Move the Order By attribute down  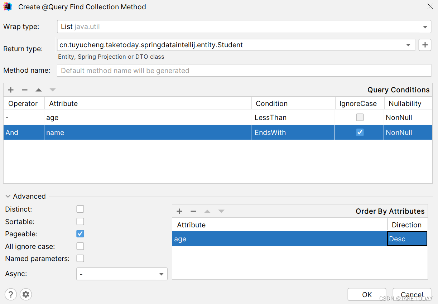point(221,211)
